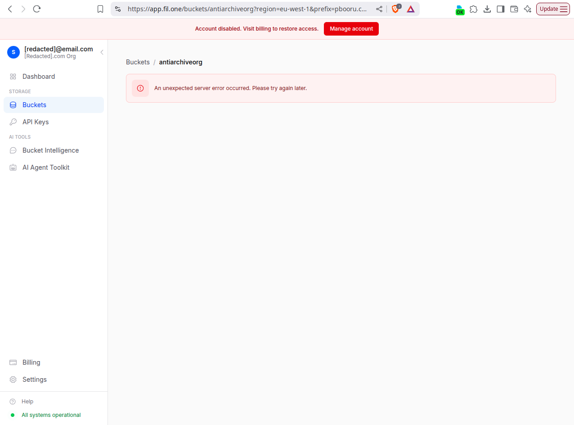
Task: Click the API Keys key icon
Action: point(13,122)
